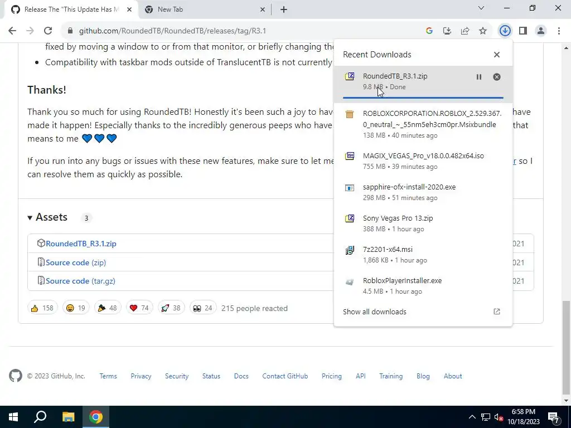Show hidden system tray icons
The width and height of the screenshot is (571, 428).
point(472,417)
